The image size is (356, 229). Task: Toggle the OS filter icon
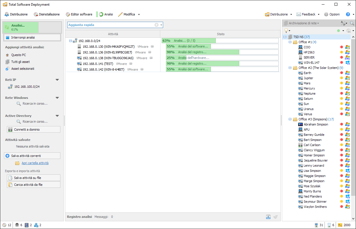[349, 31]
